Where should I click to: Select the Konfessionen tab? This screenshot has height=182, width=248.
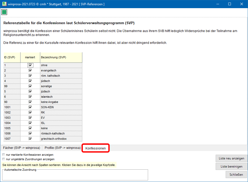pyautogui.click(x=95, y=148)
